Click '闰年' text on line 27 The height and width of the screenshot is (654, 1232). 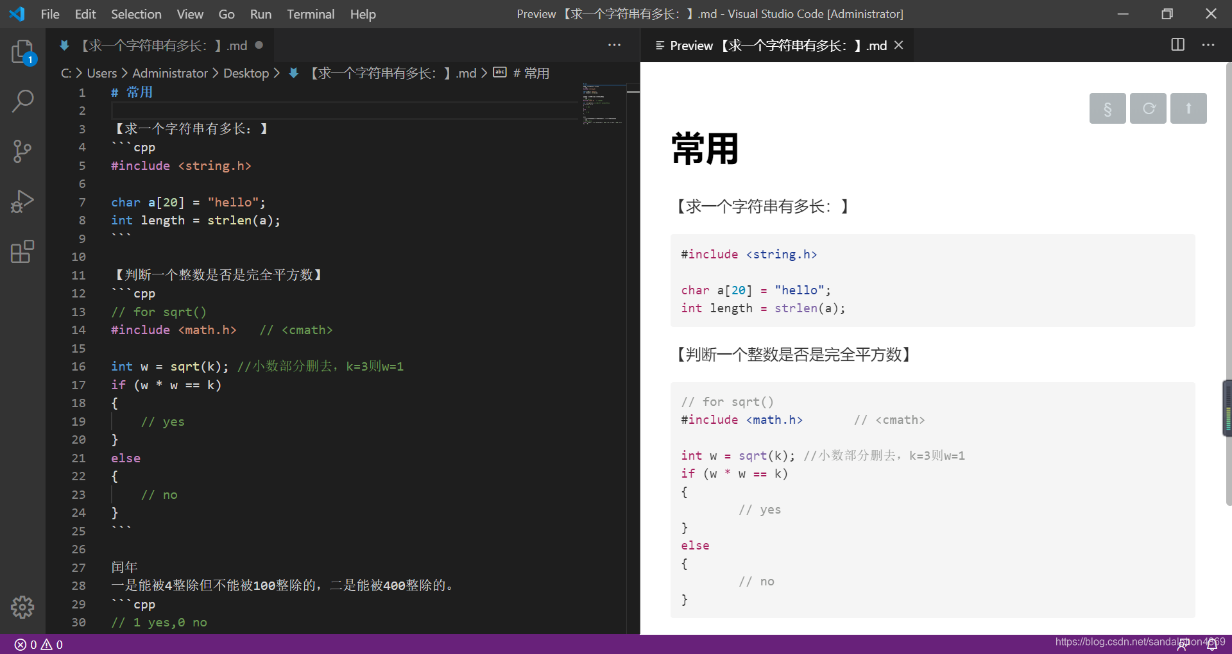(x=124, y=567)
